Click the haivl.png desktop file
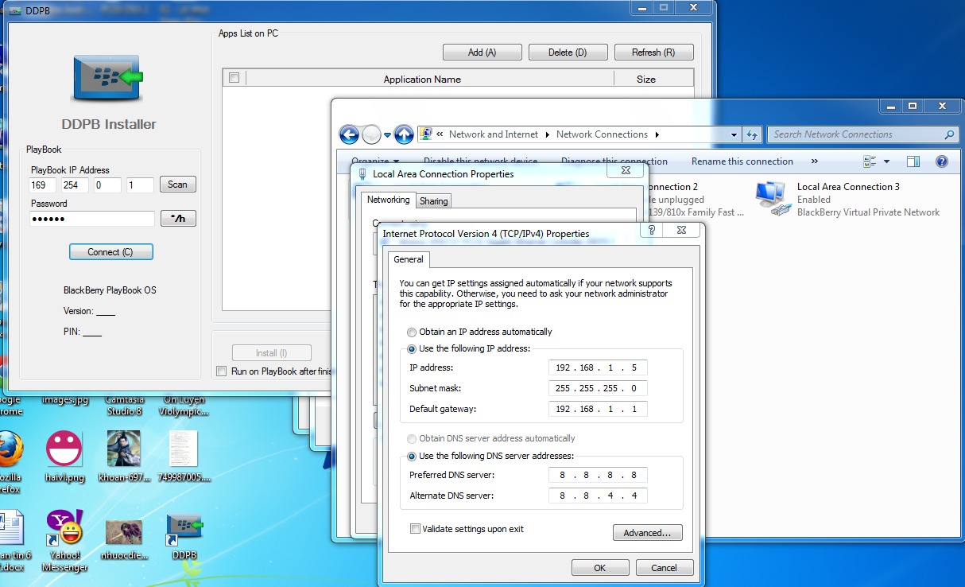The height and width of the screenshot is (587, 965). click(x=64, y=449)
